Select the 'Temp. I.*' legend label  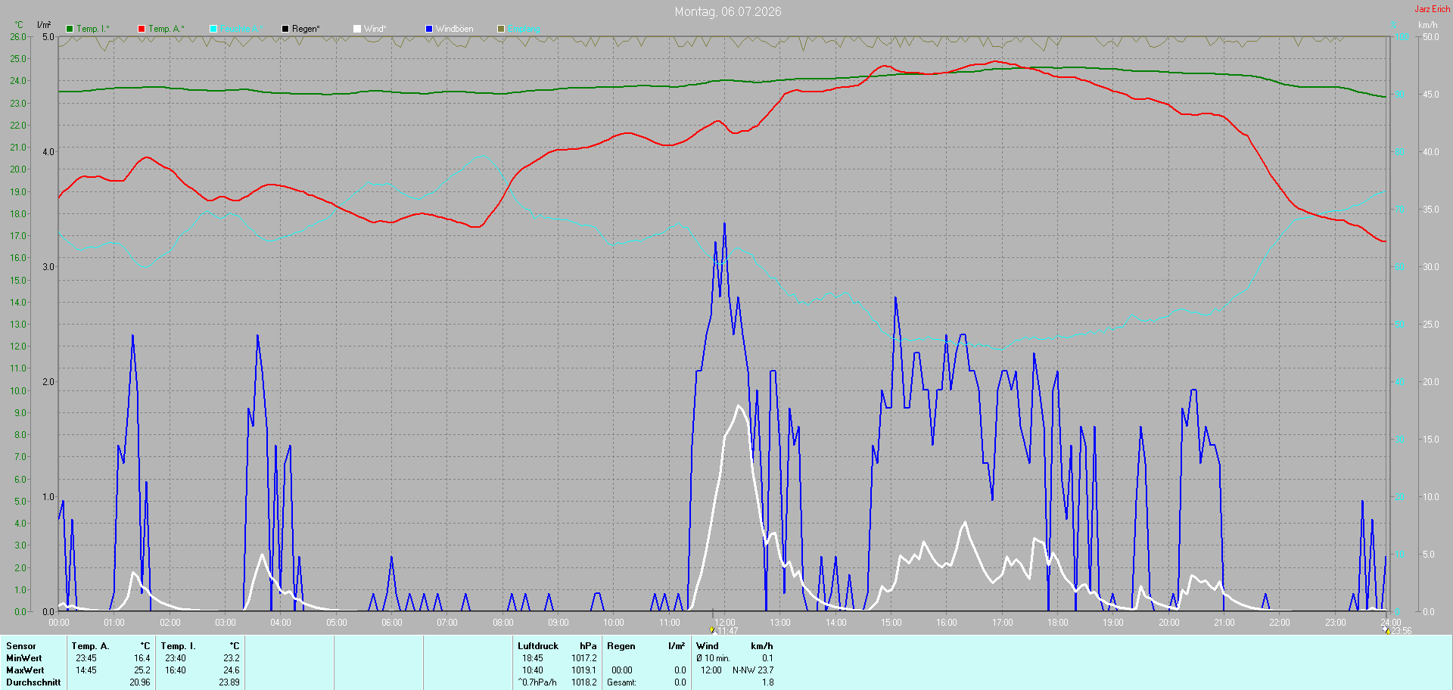coord(93,29)
